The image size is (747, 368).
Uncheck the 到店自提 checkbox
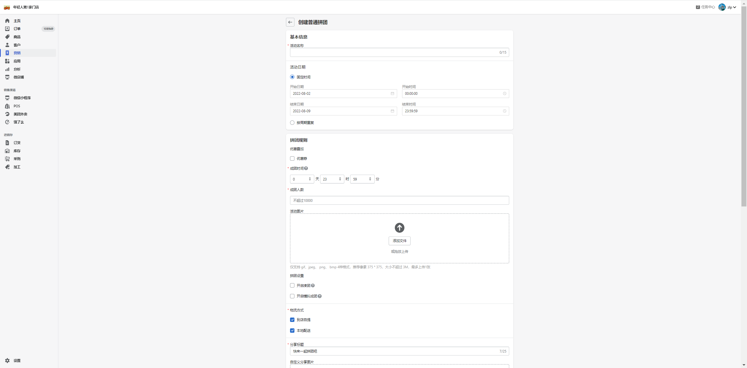[x=292, y=320]
